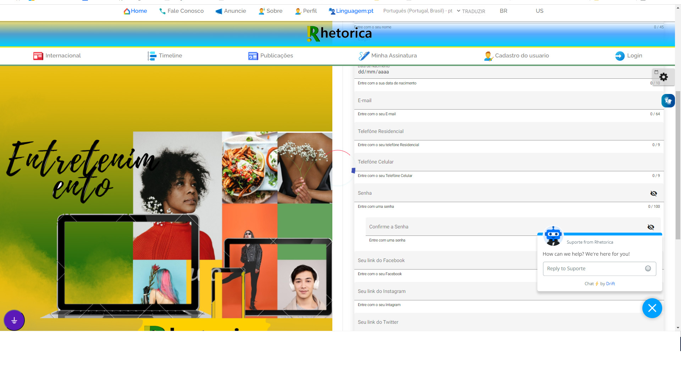Toggle Confirme a Senha visibility
681x383 pixels.
(x=650, y=227)
